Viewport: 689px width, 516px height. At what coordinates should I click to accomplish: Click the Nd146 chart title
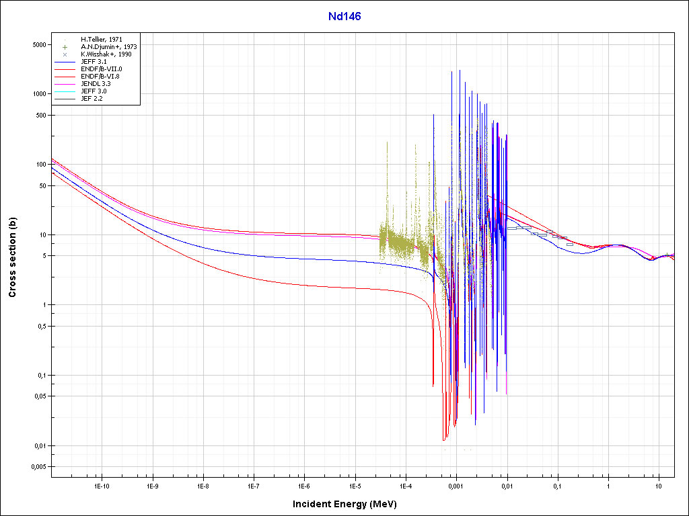click(344, 17)
